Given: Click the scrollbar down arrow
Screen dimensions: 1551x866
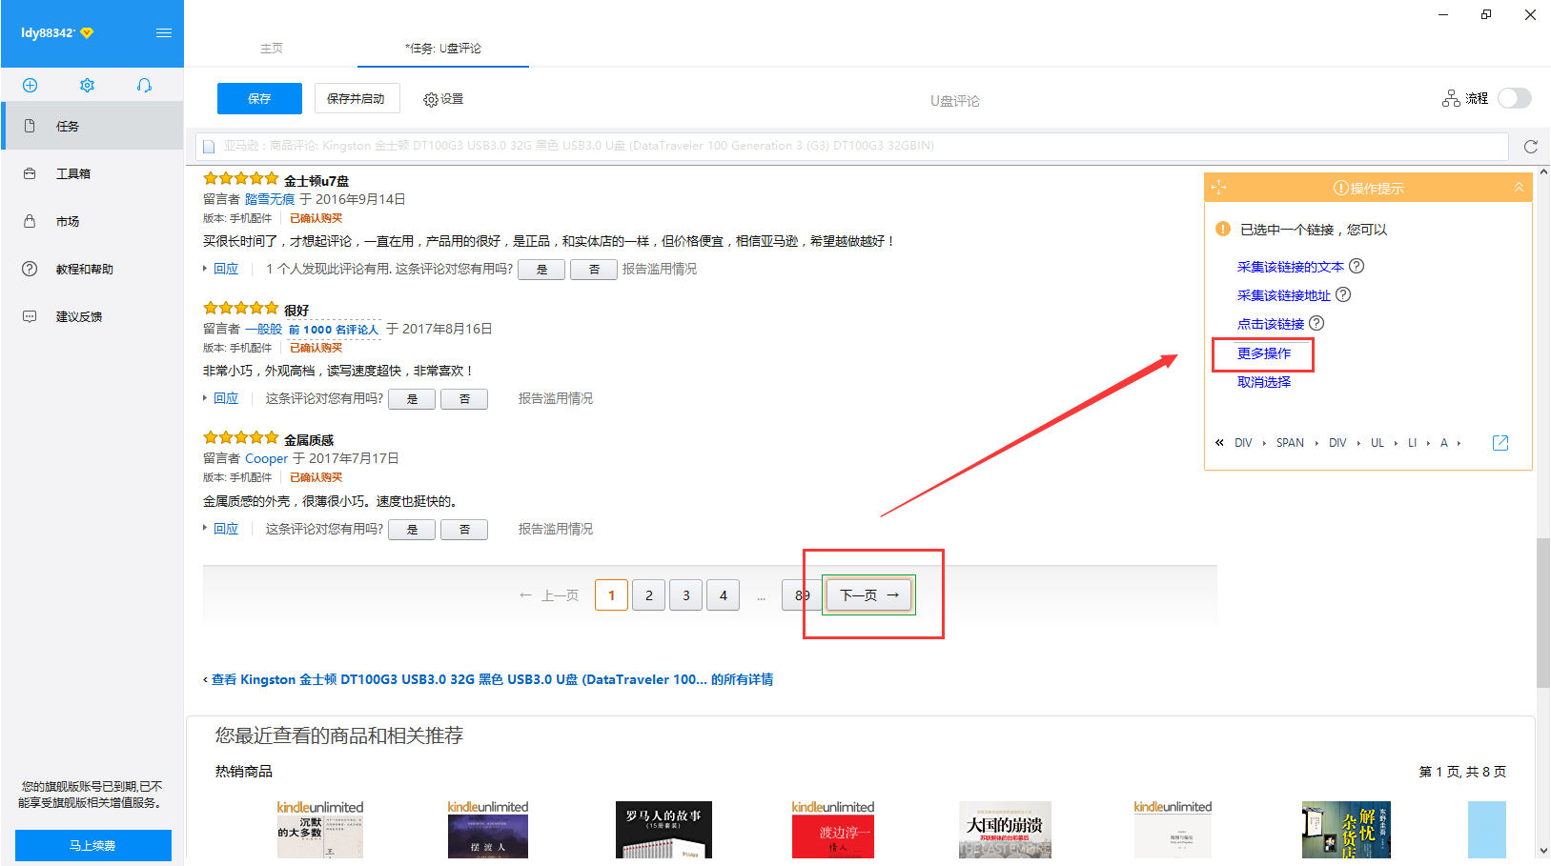Looking at the screenshot, I should [1543, 851].
